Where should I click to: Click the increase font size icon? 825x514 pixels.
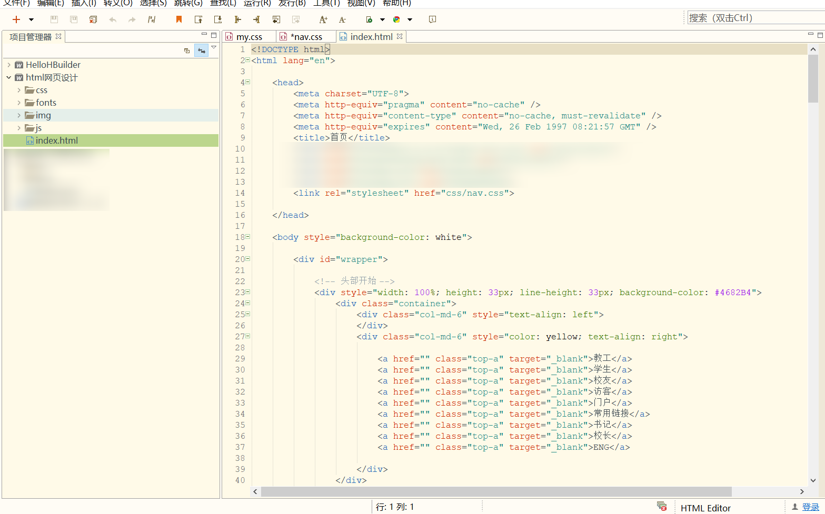pos(323,19)
